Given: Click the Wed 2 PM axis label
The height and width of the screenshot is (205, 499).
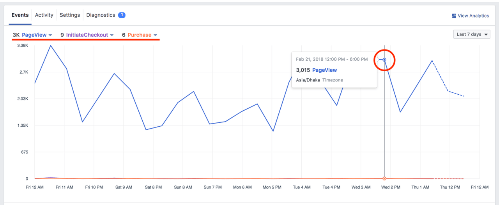Looking at the screenshot, I should [391, 187].
